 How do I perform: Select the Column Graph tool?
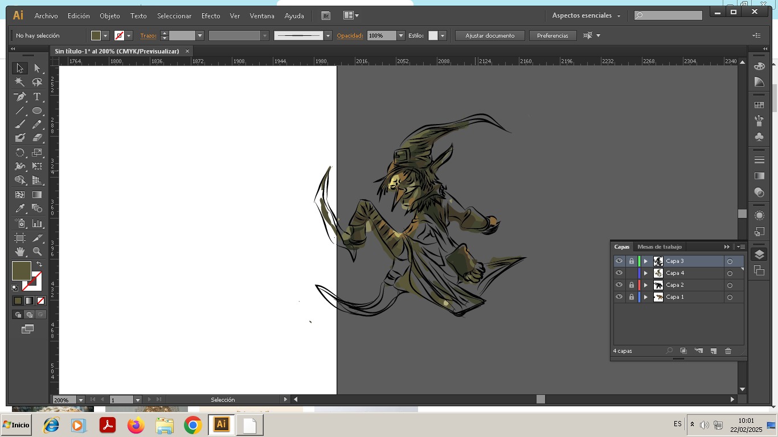[x=37, y=223]
